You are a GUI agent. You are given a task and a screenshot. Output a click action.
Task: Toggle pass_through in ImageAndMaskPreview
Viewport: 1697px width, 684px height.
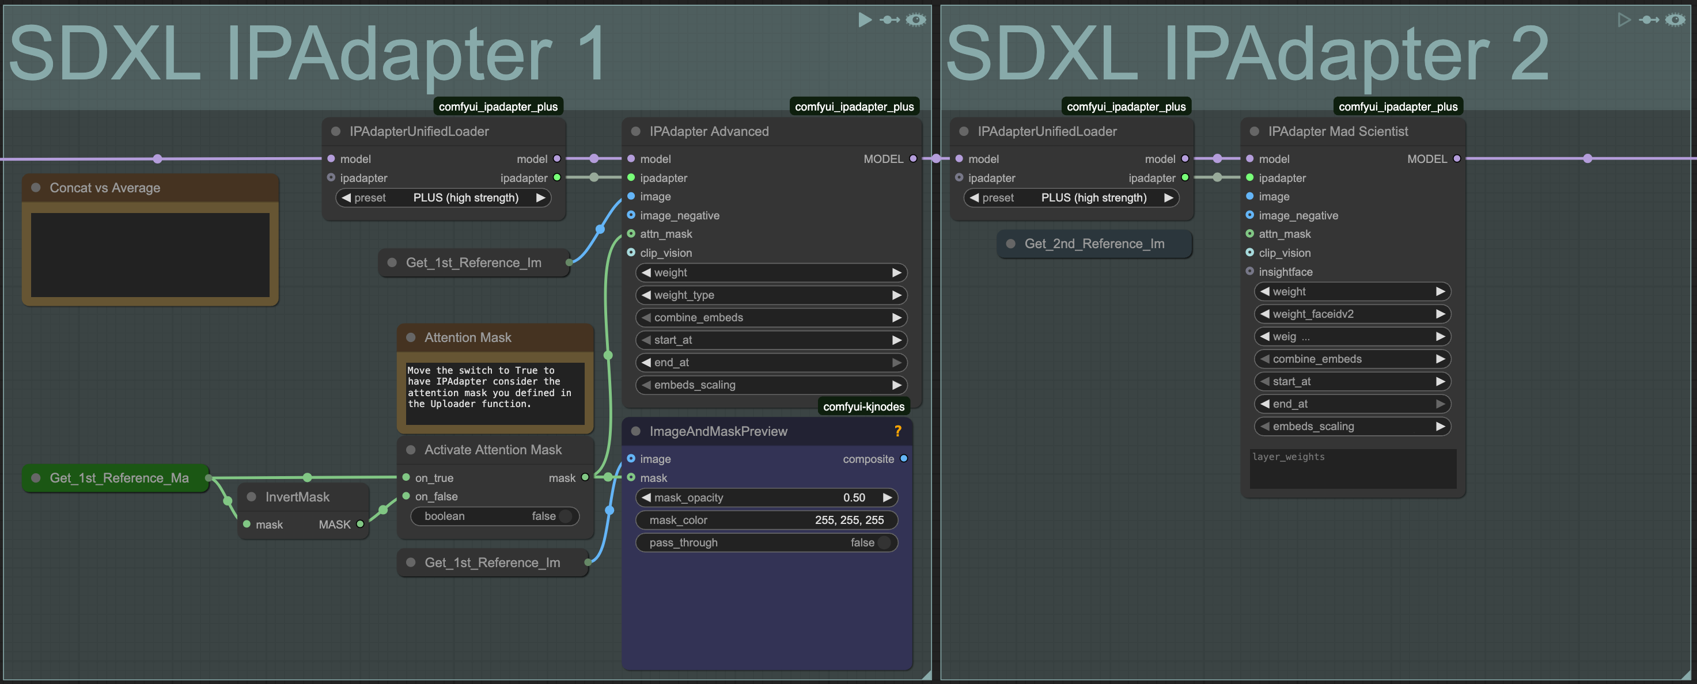(884, 542)
